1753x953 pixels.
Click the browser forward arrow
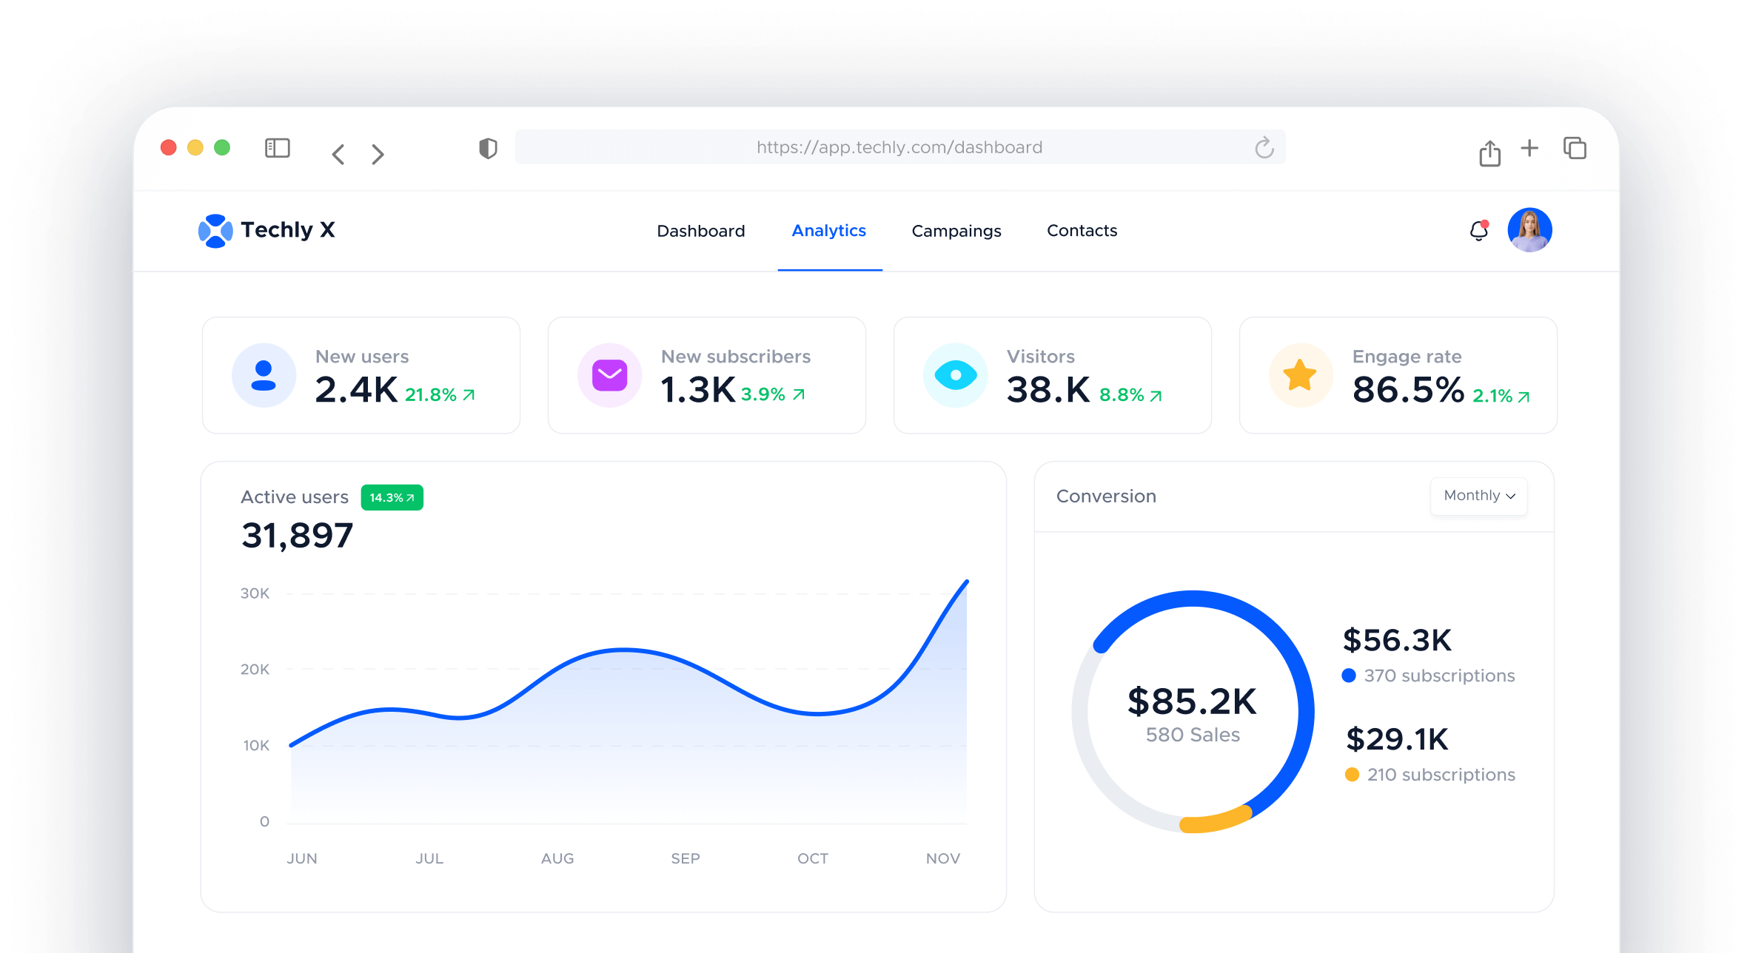click(378, 154)
